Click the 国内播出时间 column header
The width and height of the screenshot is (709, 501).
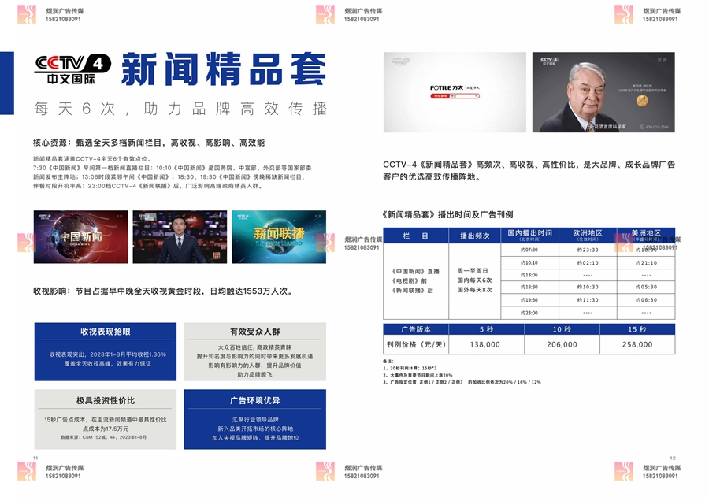[529, 235]
